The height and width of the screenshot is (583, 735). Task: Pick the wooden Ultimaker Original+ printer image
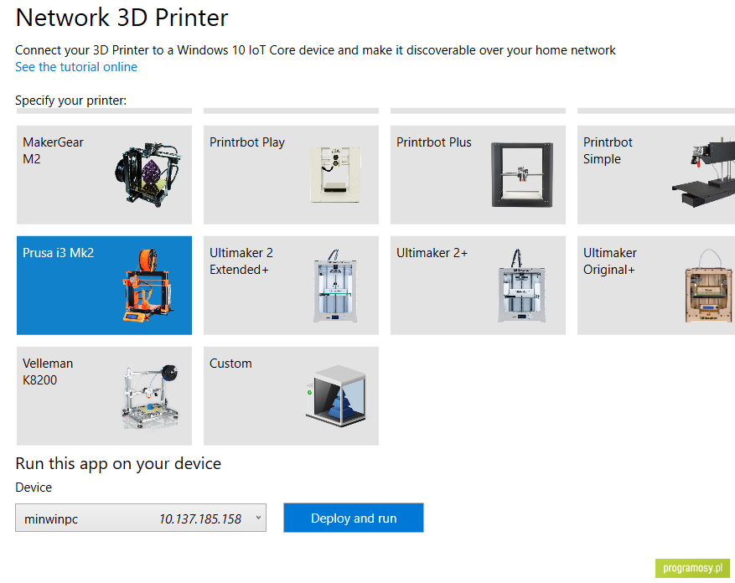click(708, 286)
